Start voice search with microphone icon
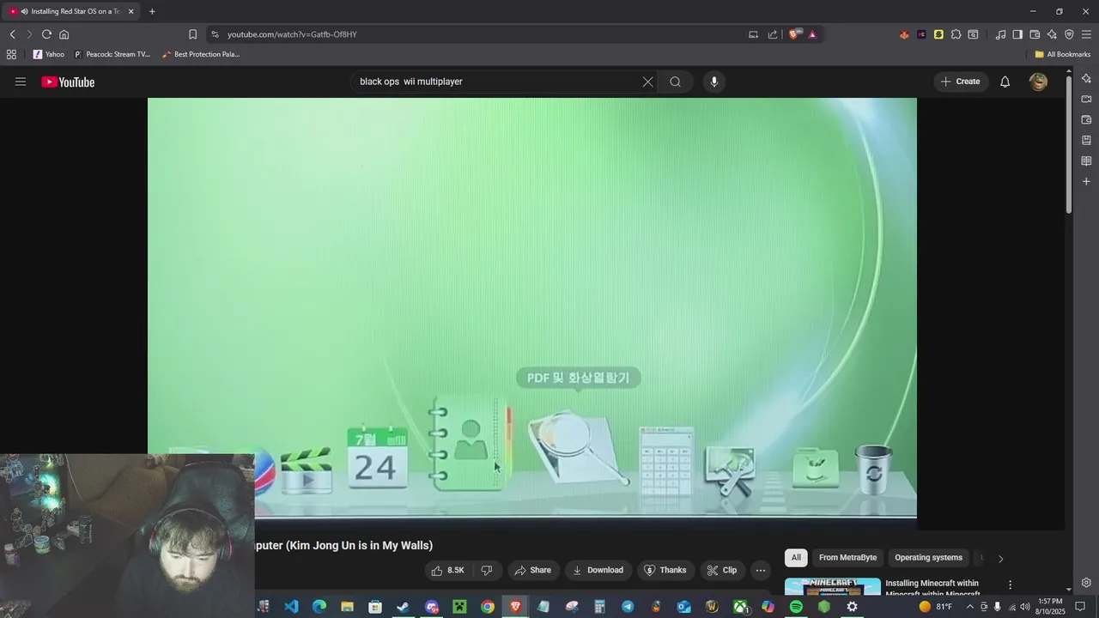Screen dimensions: 1099x618 [713, 82]
